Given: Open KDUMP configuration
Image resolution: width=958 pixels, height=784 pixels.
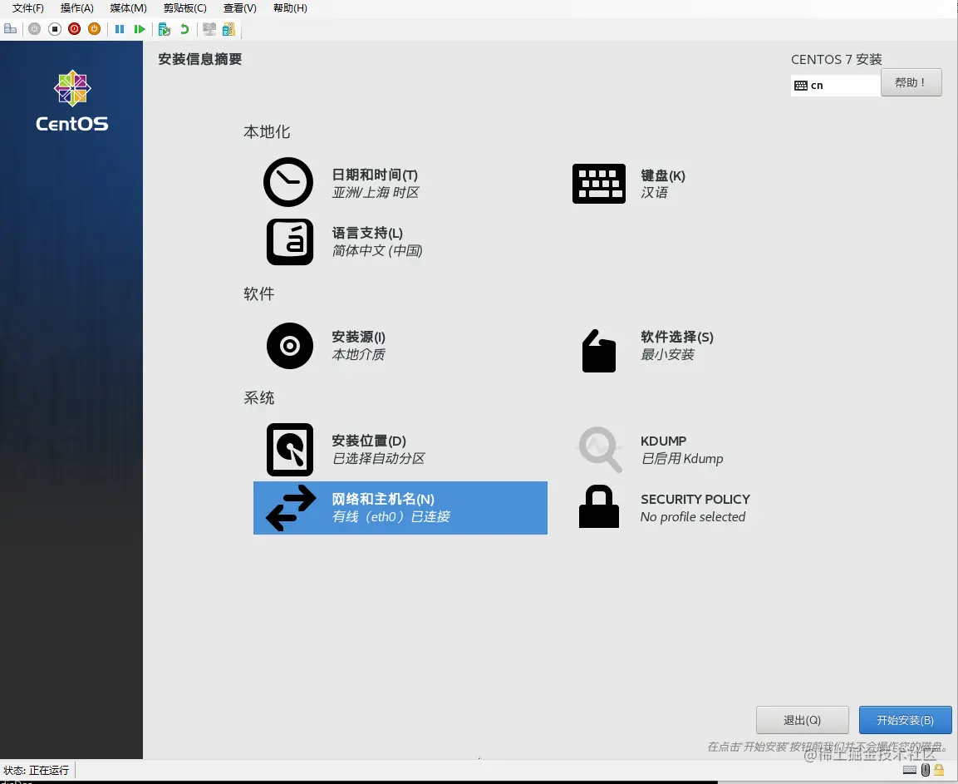Looking at the screenshot, I should click(650, 450).
